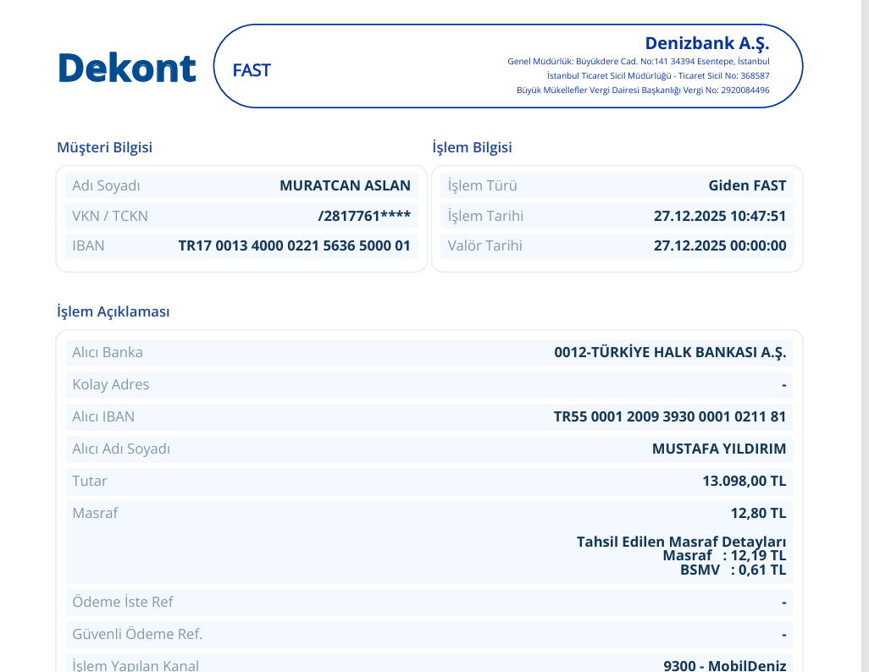Viewport: 869px width, 672px height.
Task: Select the Masraf : 12,19 TL detail line
Action: (724, 556)
